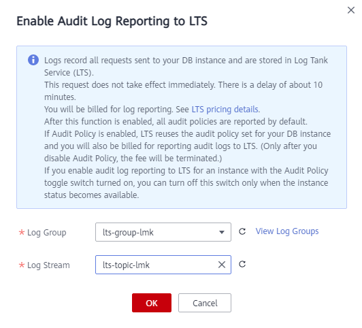Expand the Log Group dropdown arrow

(x=222, y=232)
